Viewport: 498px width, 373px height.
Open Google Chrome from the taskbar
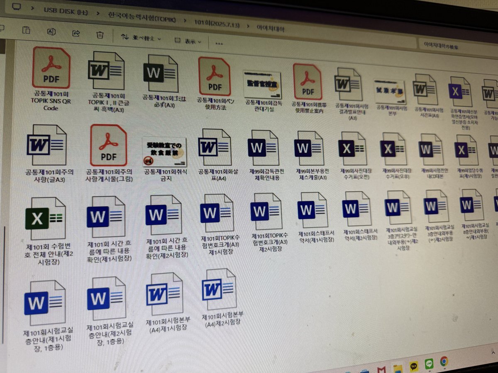[x=444, y=361]
